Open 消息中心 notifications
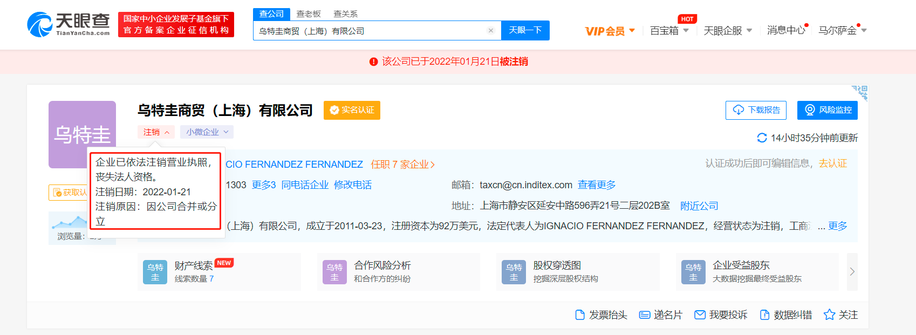 (x=786, y=30)
